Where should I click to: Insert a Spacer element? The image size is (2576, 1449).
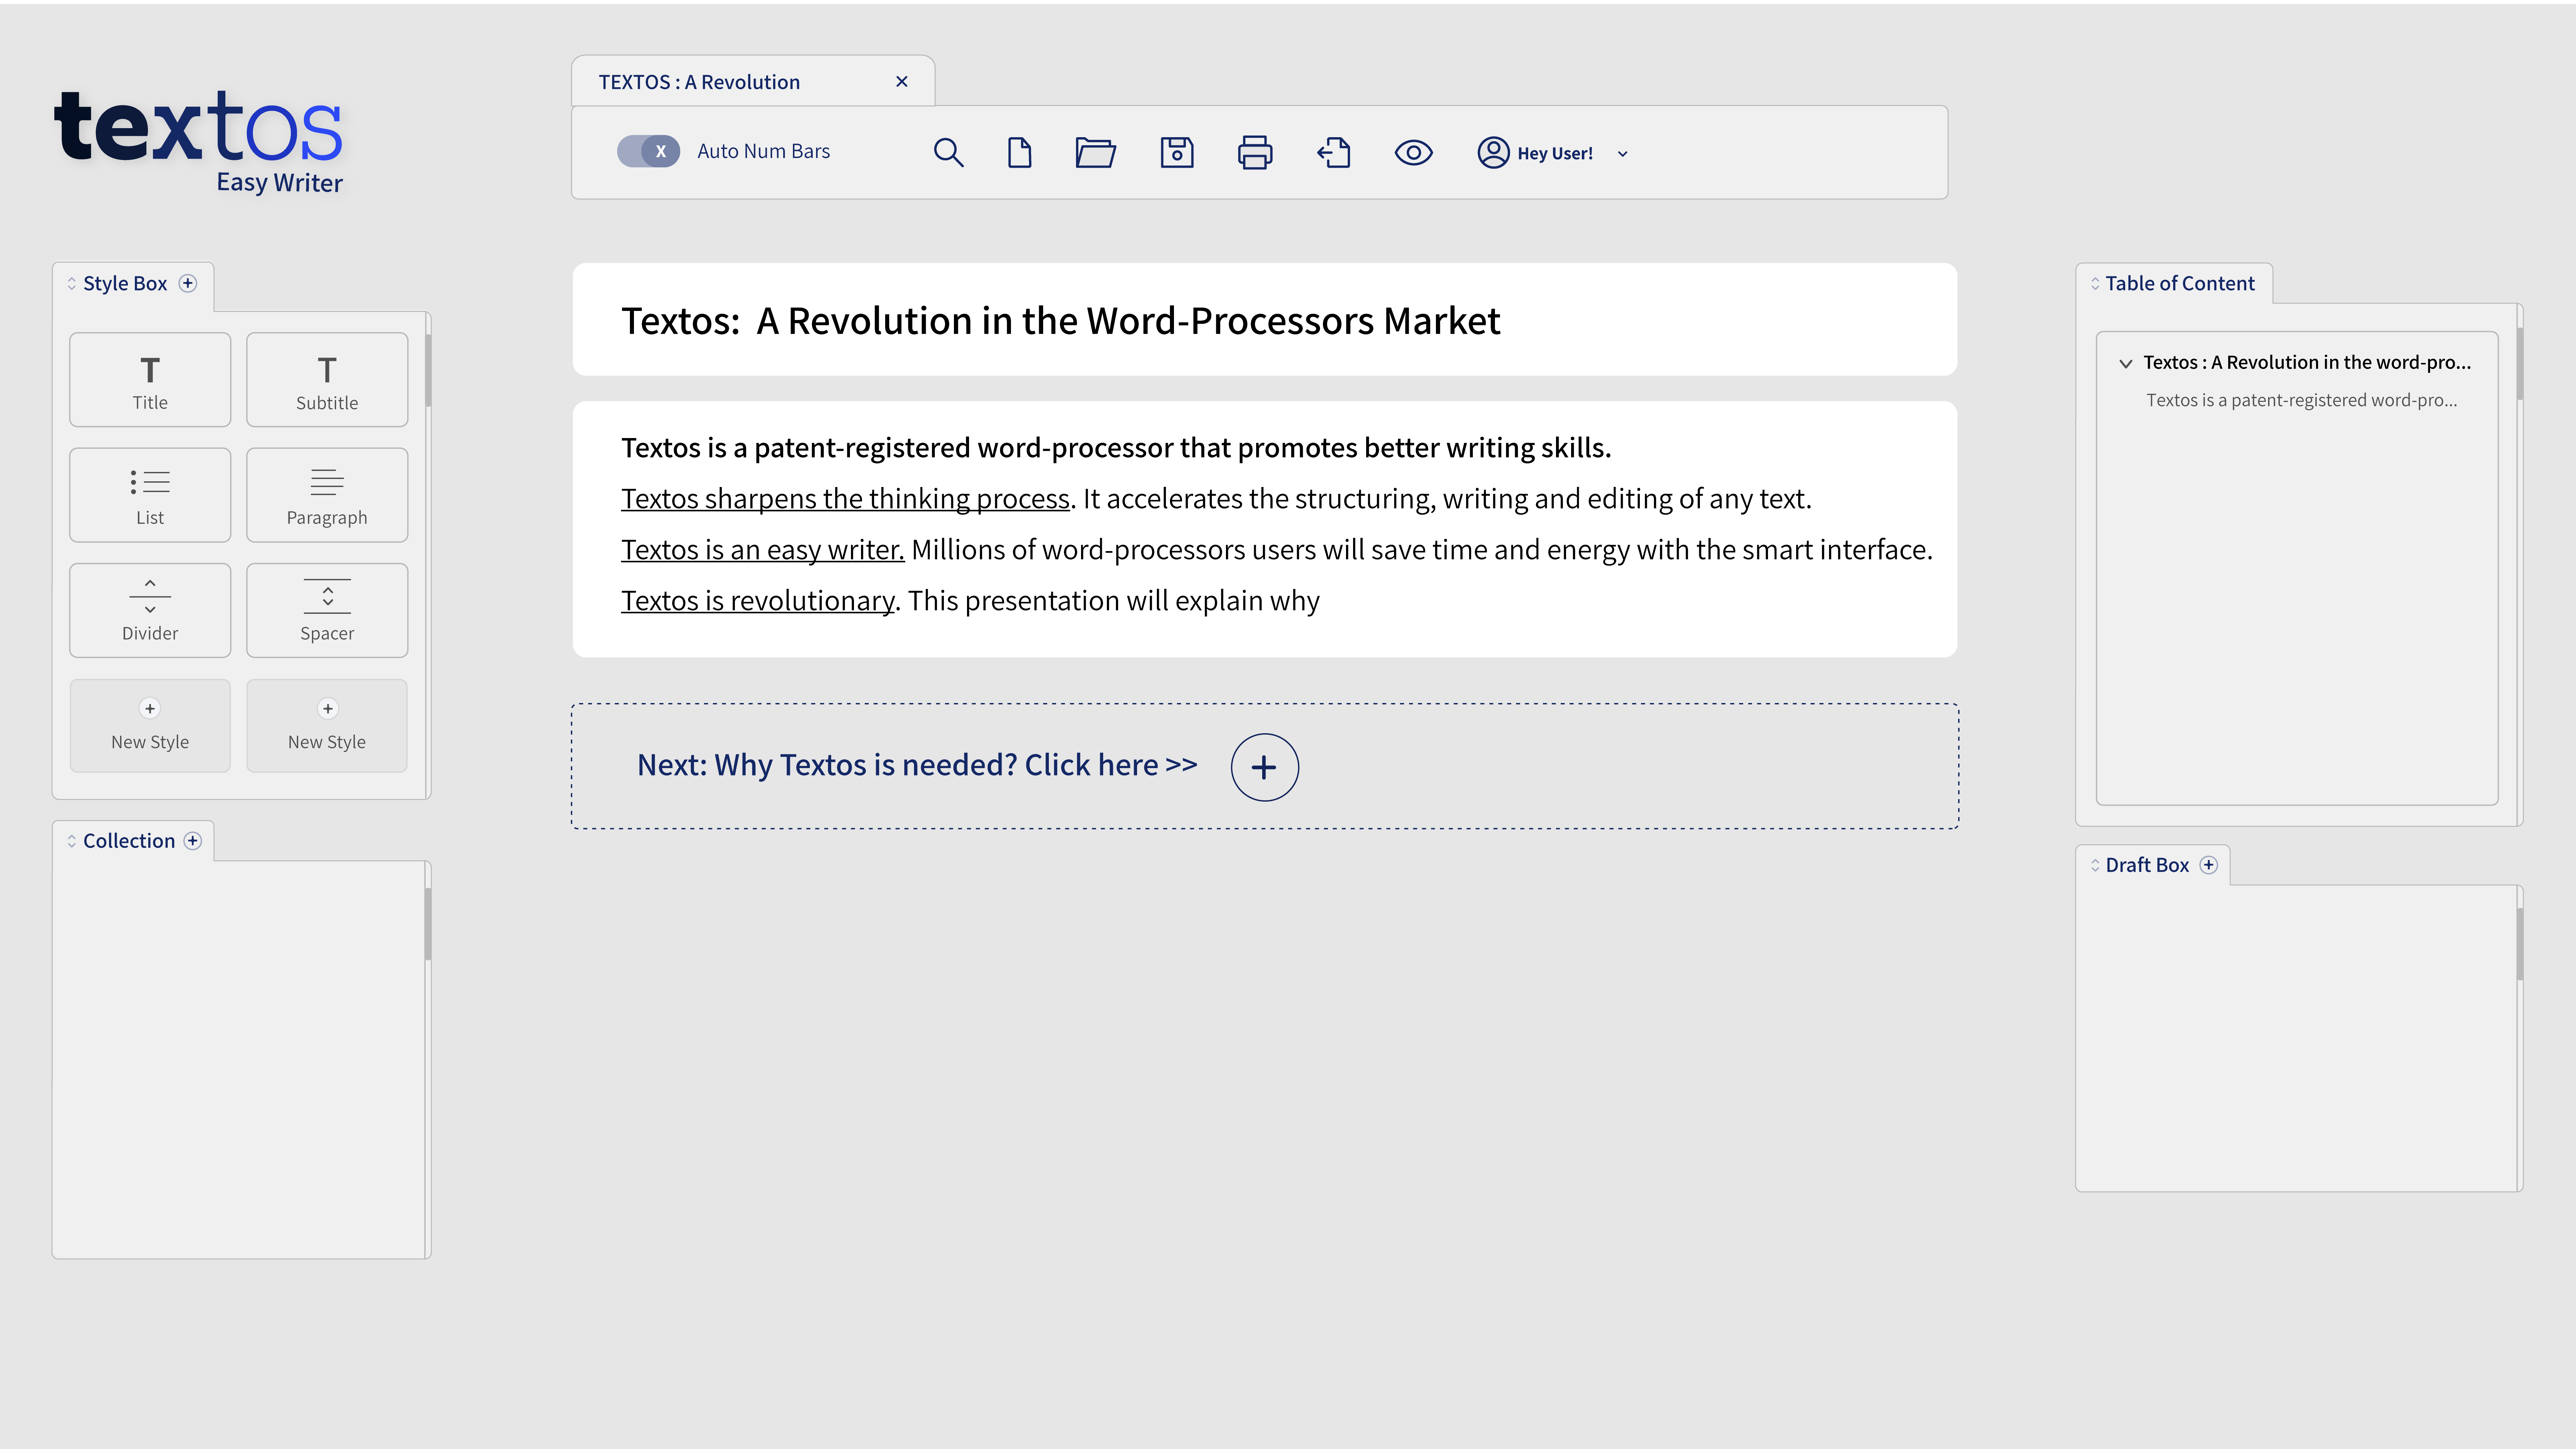tap(327, 610)
